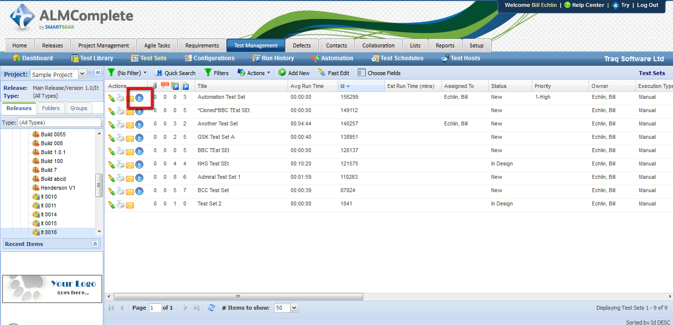Screen dimensions: 673x325
Task: Expand the No Filter dropdown
Action: tap(127, 73)
